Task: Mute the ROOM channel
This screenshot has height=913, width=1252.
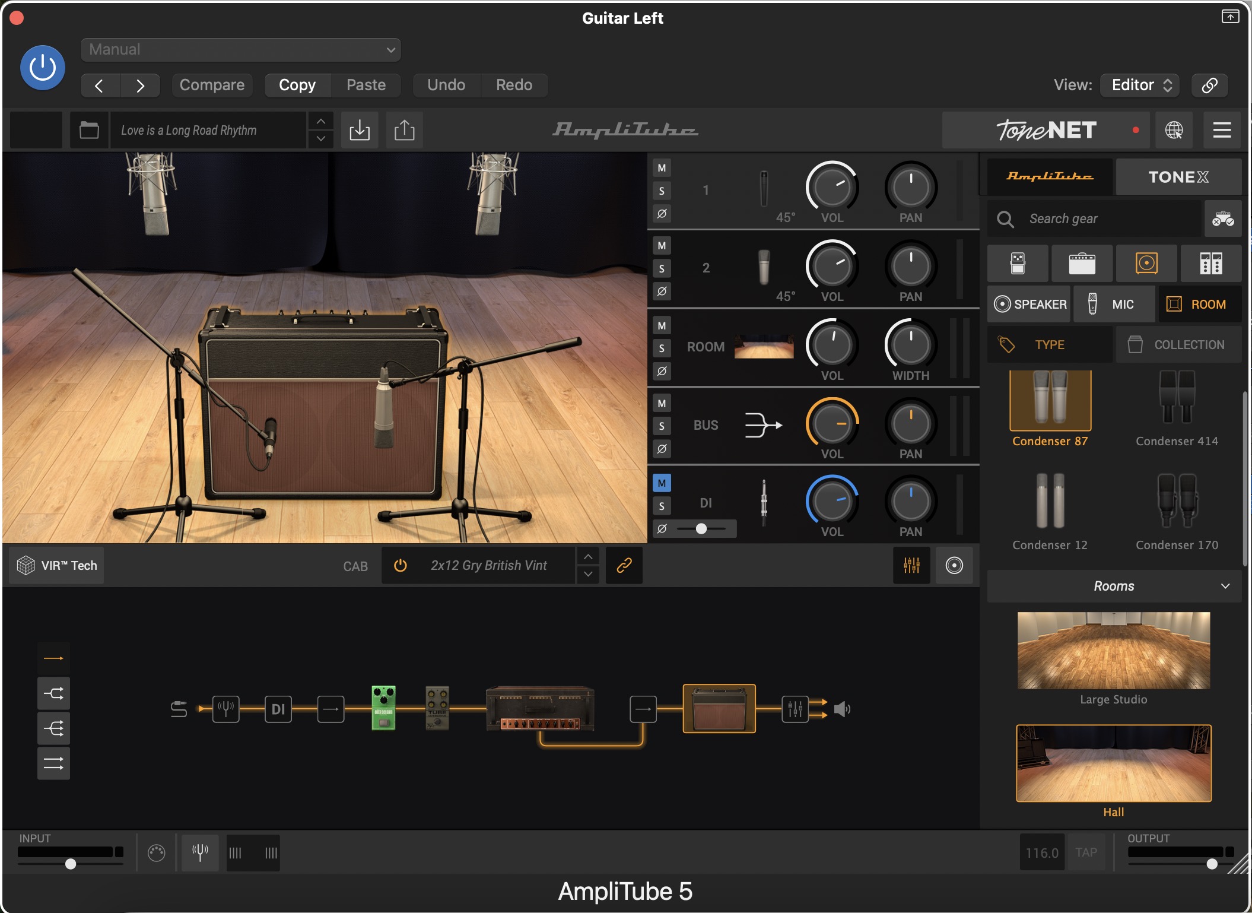Action: (x=662, y=325)
